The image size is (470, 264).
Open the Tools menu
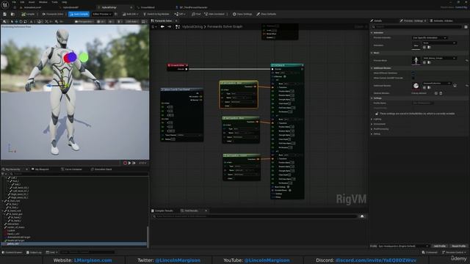[54, 2]
